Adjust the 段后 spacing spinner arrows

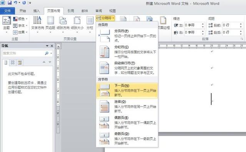[x=241, y=32]
